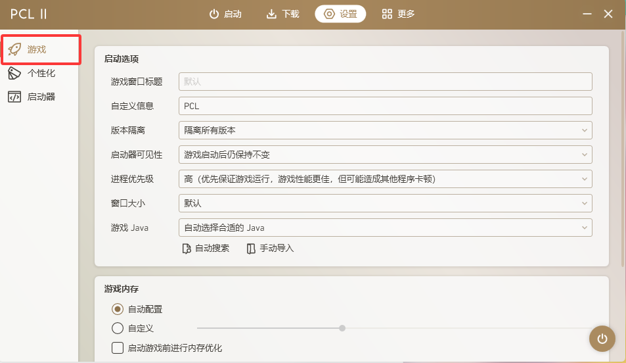Click the rocket icon for 游戏
Image resolution: width=626 pixels, height=363 pixels.
coord(14,49)
